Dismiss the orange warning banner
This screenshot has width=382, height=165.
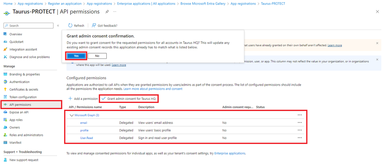377,43
